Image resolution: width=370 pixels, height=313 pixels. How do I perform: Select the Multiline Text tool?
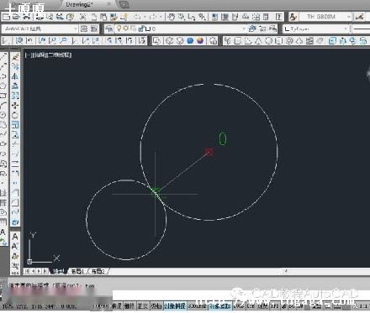pos(3,232)
